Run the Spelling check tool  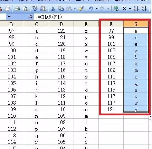(35, 9)
